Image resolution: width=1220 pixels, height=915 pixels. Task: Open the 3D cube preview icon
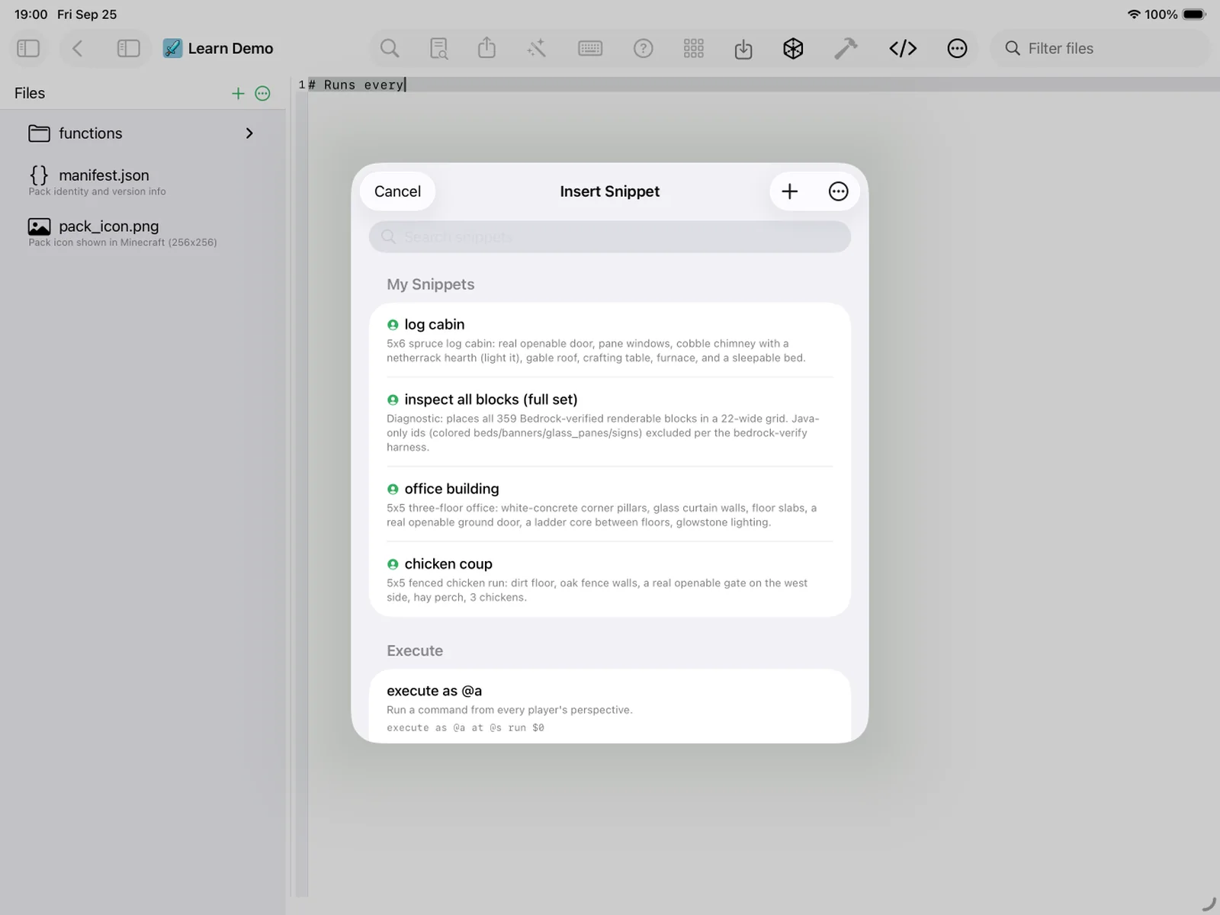(x=794, y=49)
